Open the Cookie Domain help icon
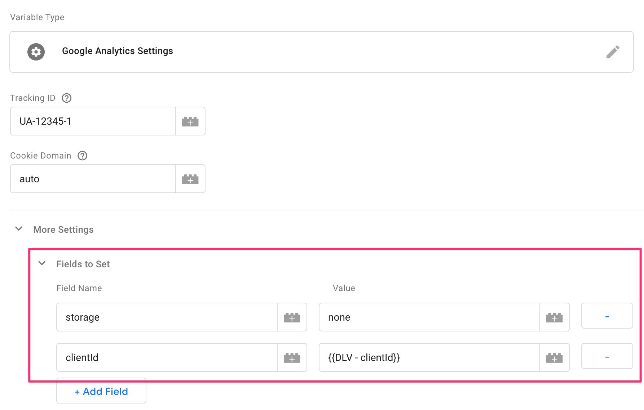Viewport: 644px width, 410px height. pos(83,156)
